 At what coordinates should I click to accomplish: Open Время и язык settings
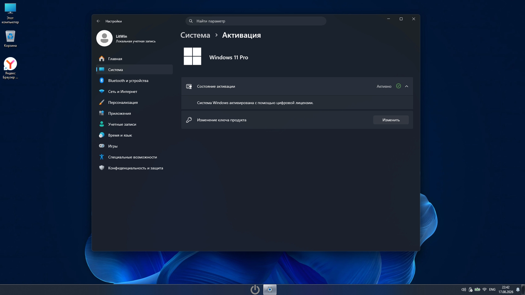135,135
